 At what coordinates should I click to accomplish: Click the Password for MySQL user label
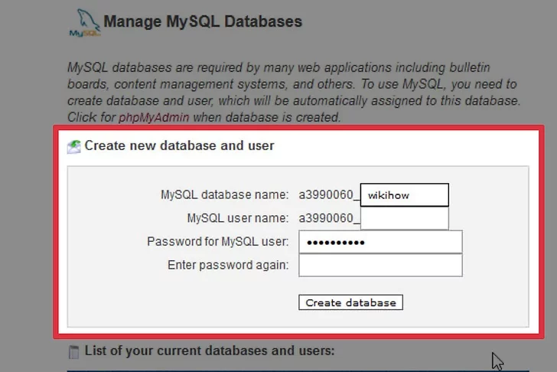pos(217,242)
